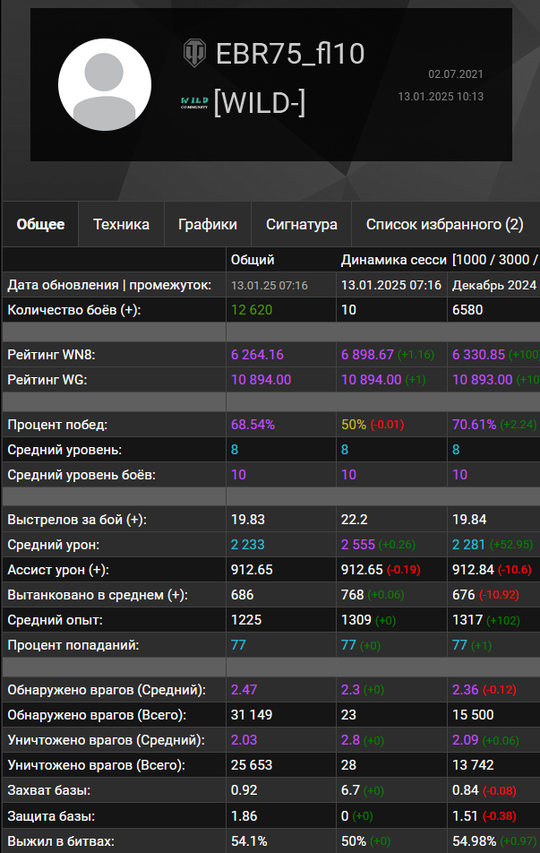The height and width of the screenshot is (853, 540).
Task: Click the Динамика сессии column header
Action: click(x=393, y=260)
